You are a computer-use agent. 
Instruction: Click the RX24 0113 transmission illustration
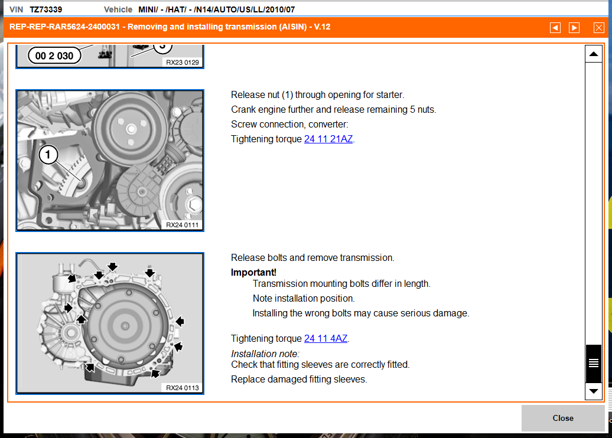[109, 323]
